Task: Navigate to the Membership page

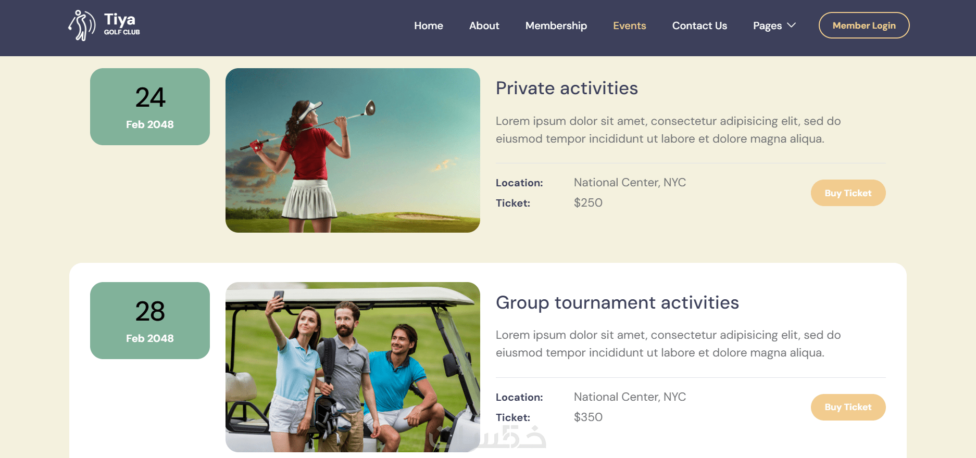Action: [x=556, y=26]
